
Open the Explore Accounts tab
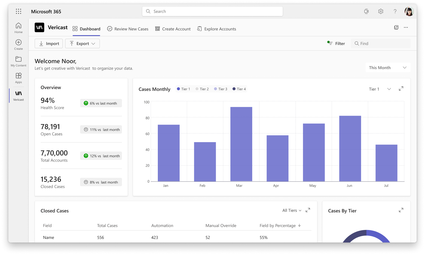pyautogui.click(x=217, y=29)
